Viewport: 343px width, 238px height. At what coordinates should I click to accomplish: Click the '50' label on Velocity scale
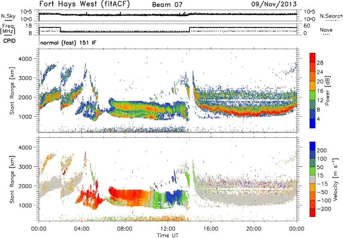point(320,167)
